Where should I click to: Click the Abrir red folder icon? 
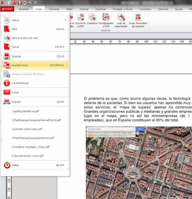click(7, 29)
